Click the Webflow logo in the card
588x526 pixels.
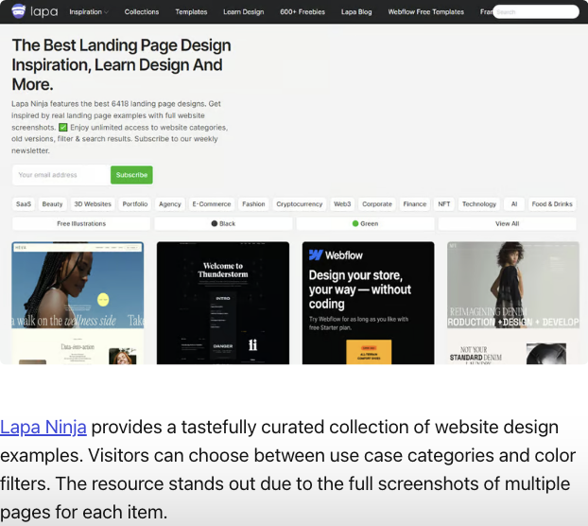[x=336, y=255]
